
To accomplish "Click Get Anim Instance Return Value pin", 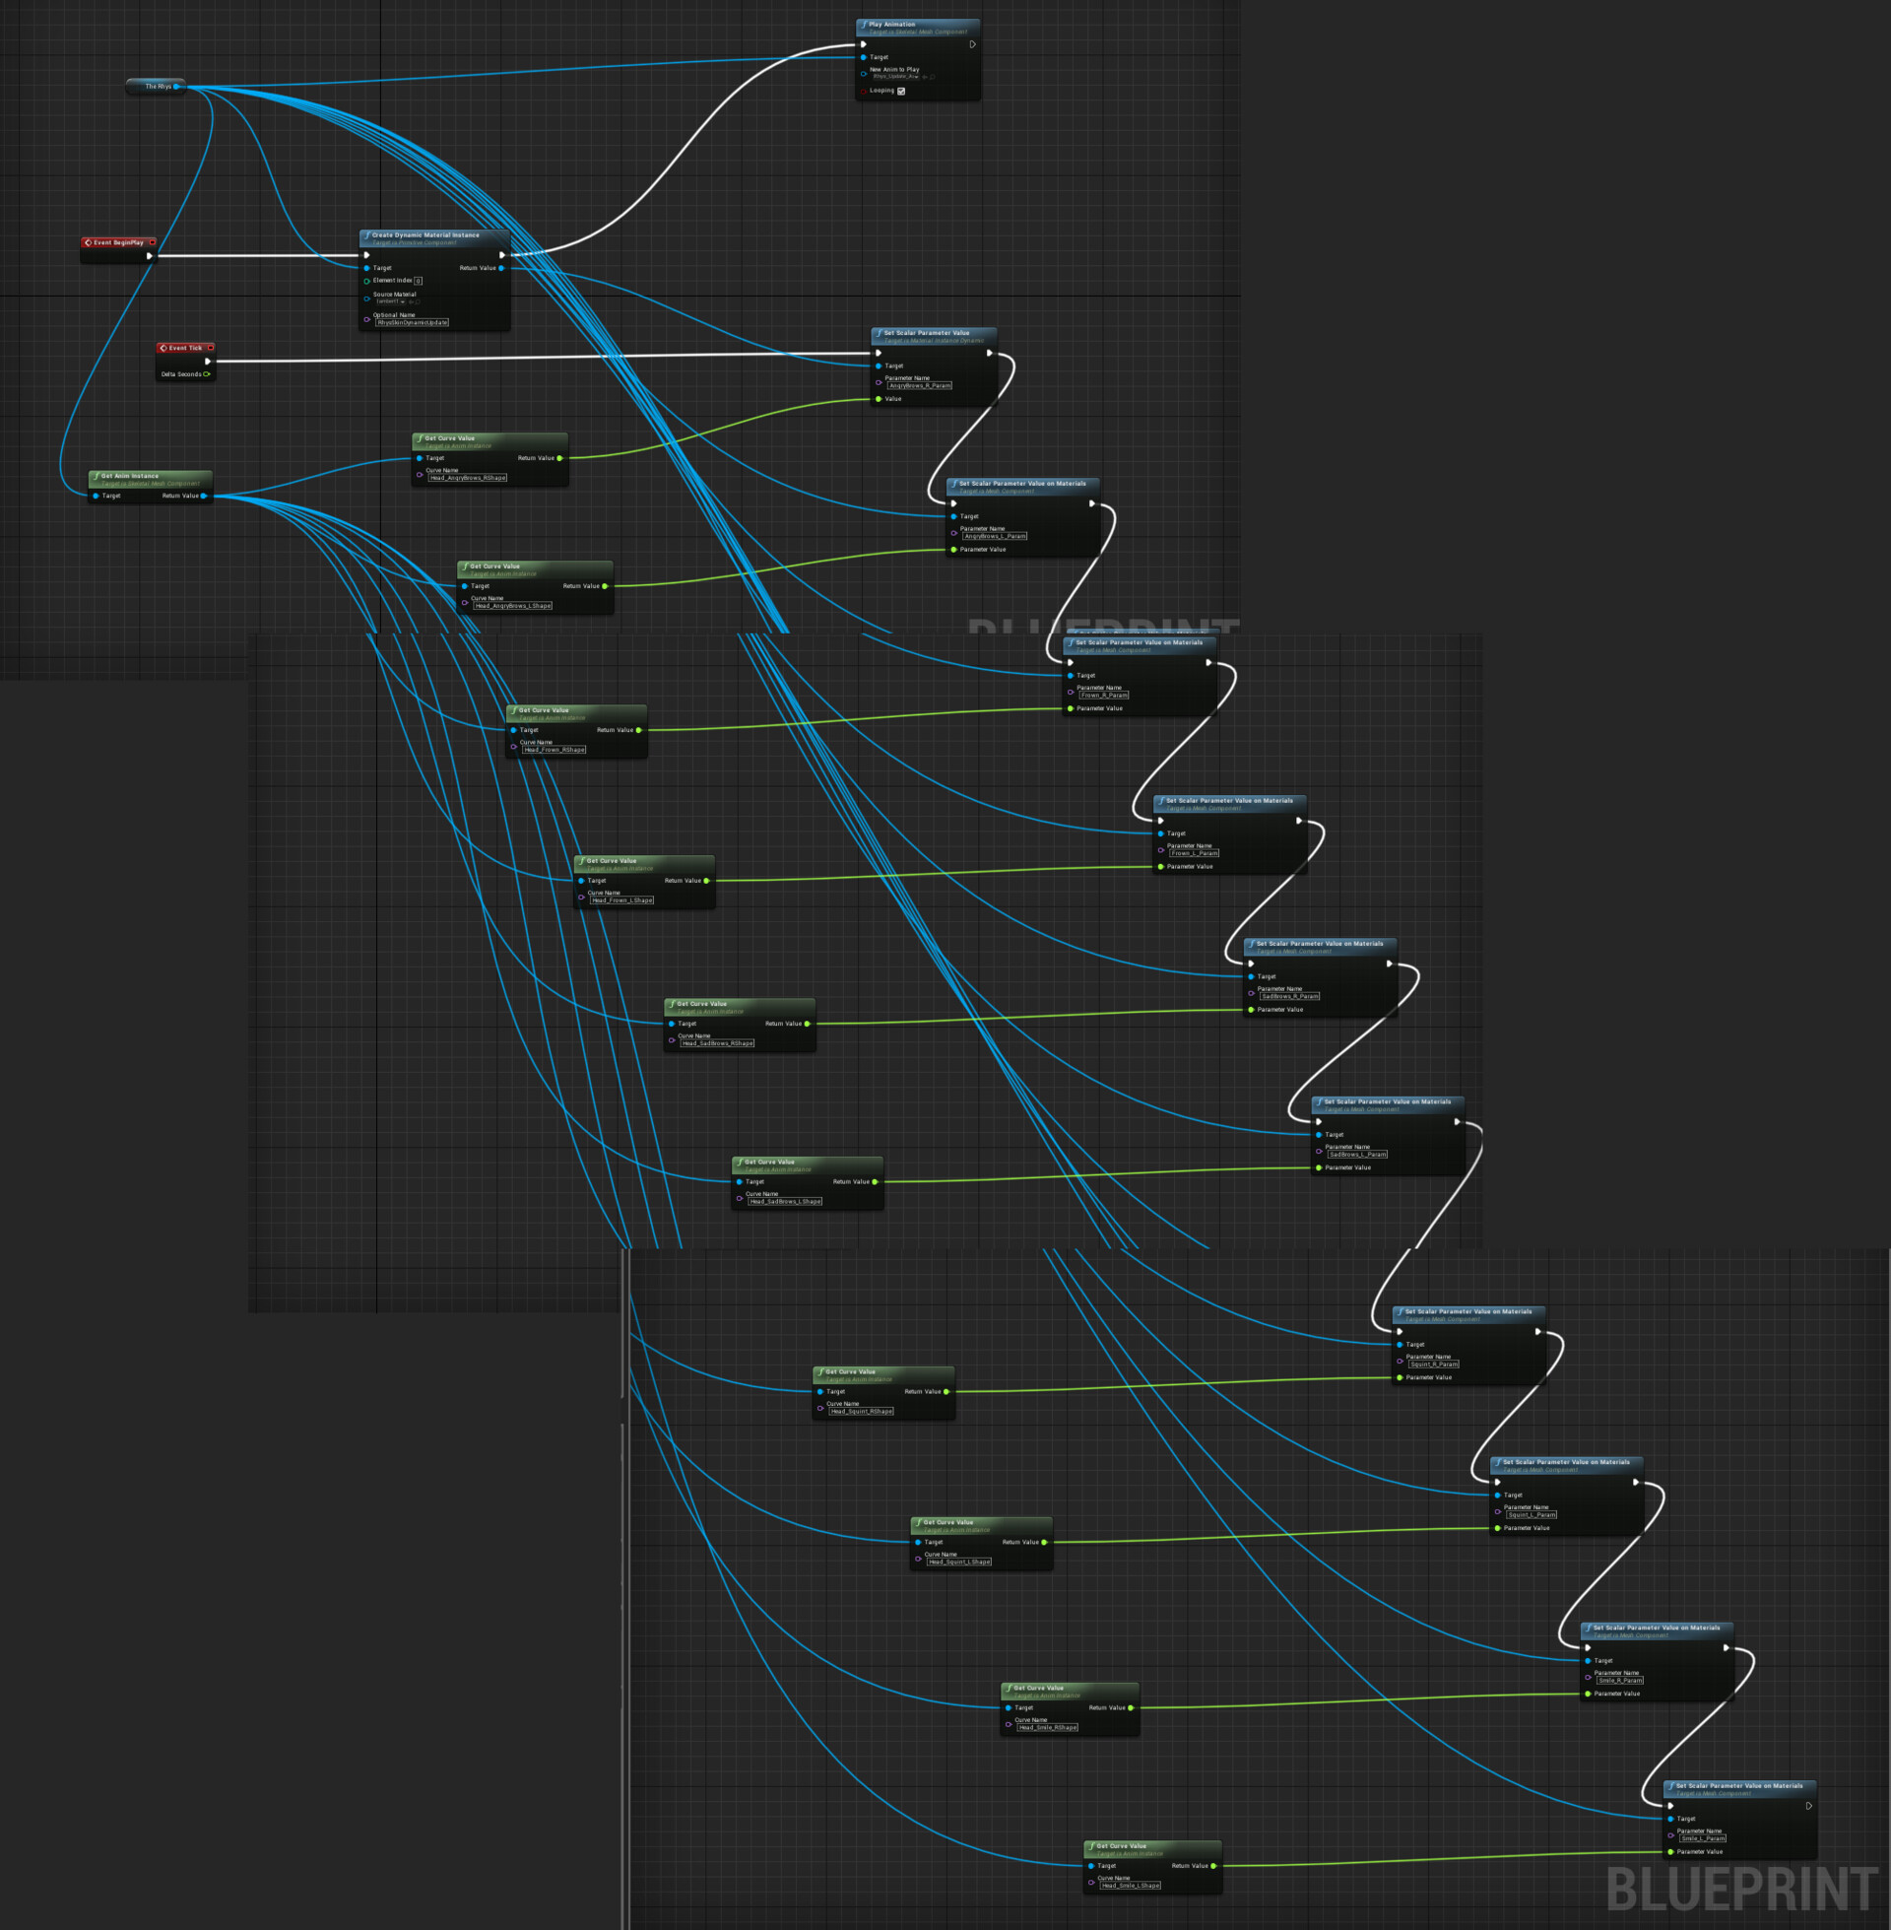I will coord(205,496).
